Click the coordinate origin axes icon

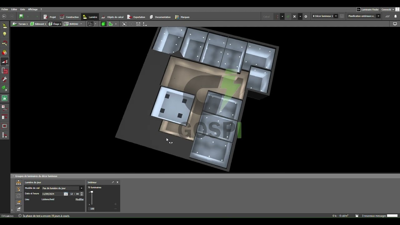[145, 24]
